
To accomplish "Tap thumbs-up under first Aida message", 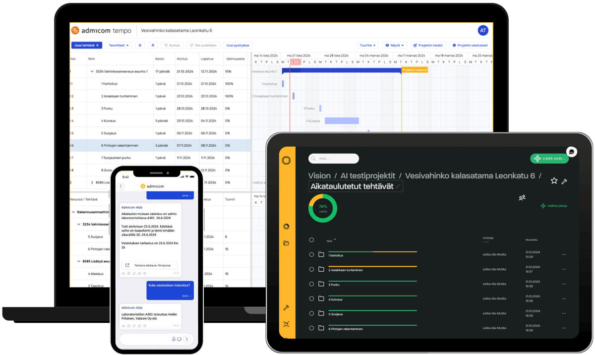I will click(x=139, y=273).
